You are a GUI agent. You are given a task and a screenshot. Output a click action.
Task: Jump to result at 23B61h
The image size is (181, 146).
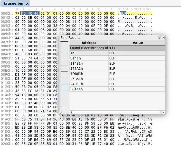pyautogui.click(x=117, y=79)
